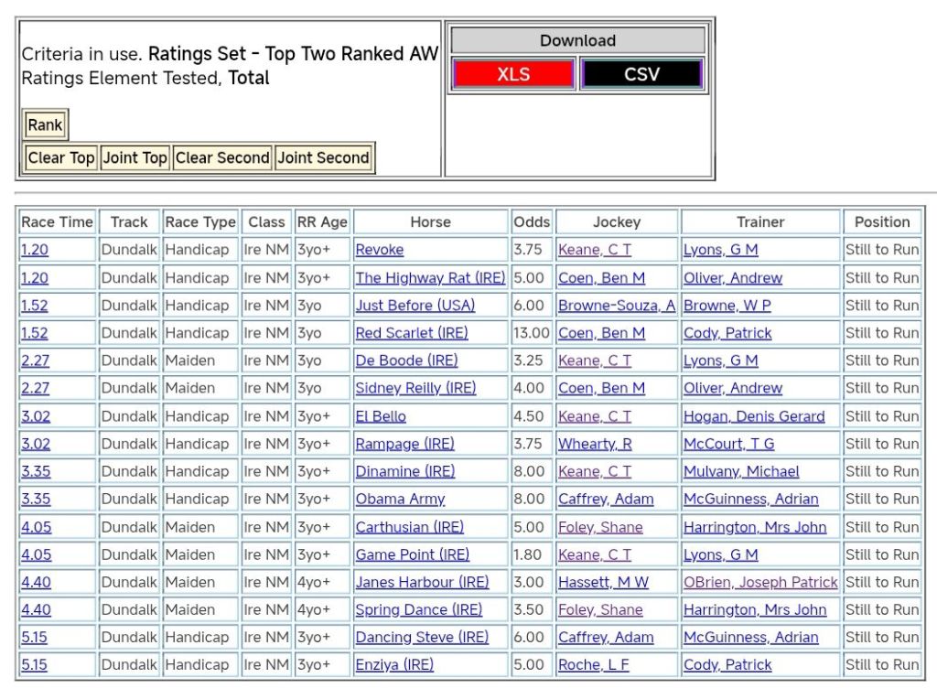937x699 pixels.
Task: Open Game Point (IRE) horse page
Action: [x=412, y=554]
